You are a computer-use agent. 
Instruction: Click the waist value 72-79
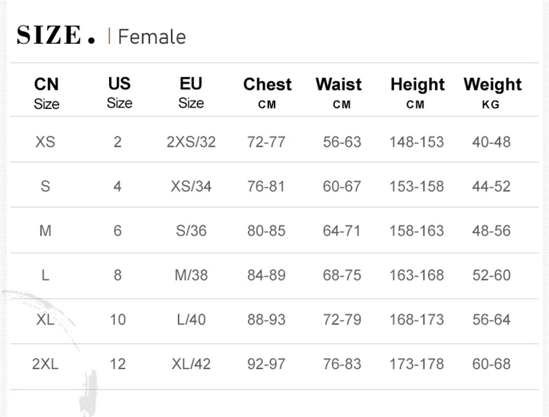(x=342, y=320)
